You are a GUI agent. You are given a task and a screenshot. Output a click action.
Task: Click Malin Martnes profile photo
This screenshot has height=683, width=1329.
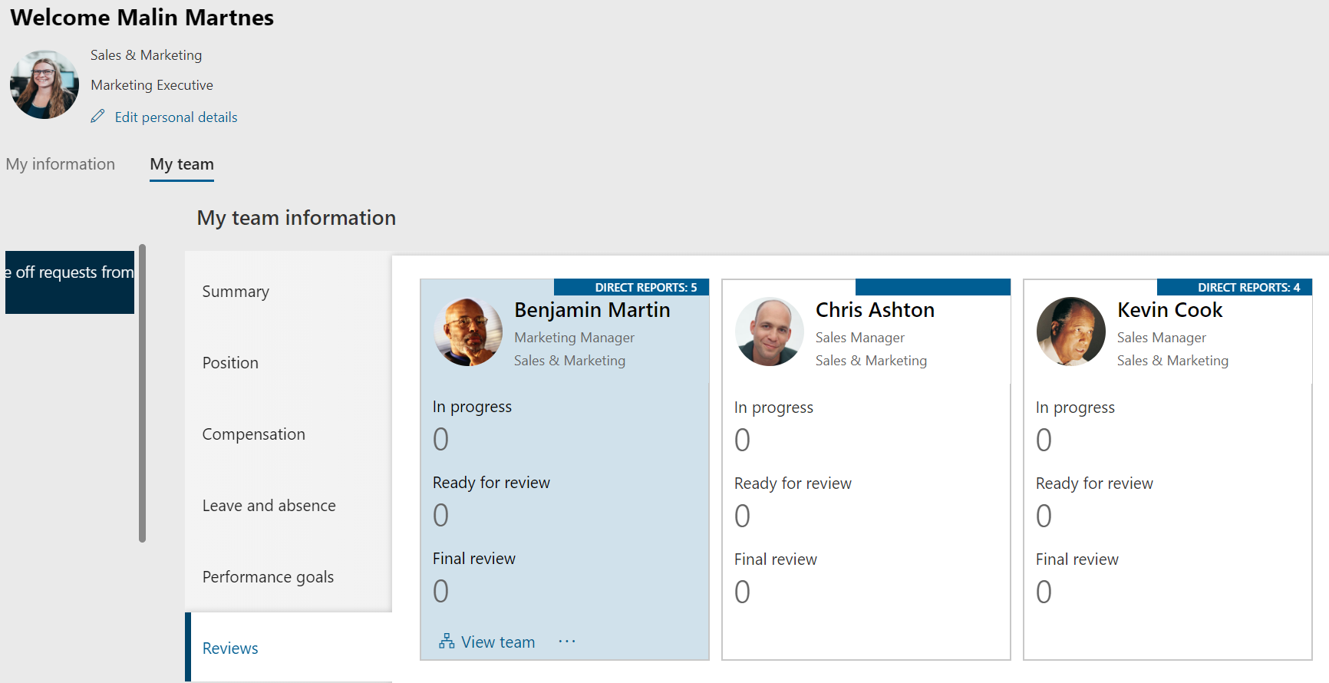45,85
